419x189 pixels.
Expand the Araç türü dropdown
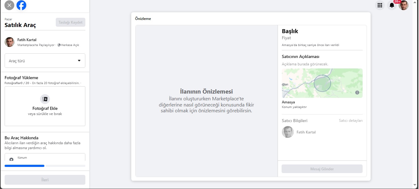click(45, 61)
